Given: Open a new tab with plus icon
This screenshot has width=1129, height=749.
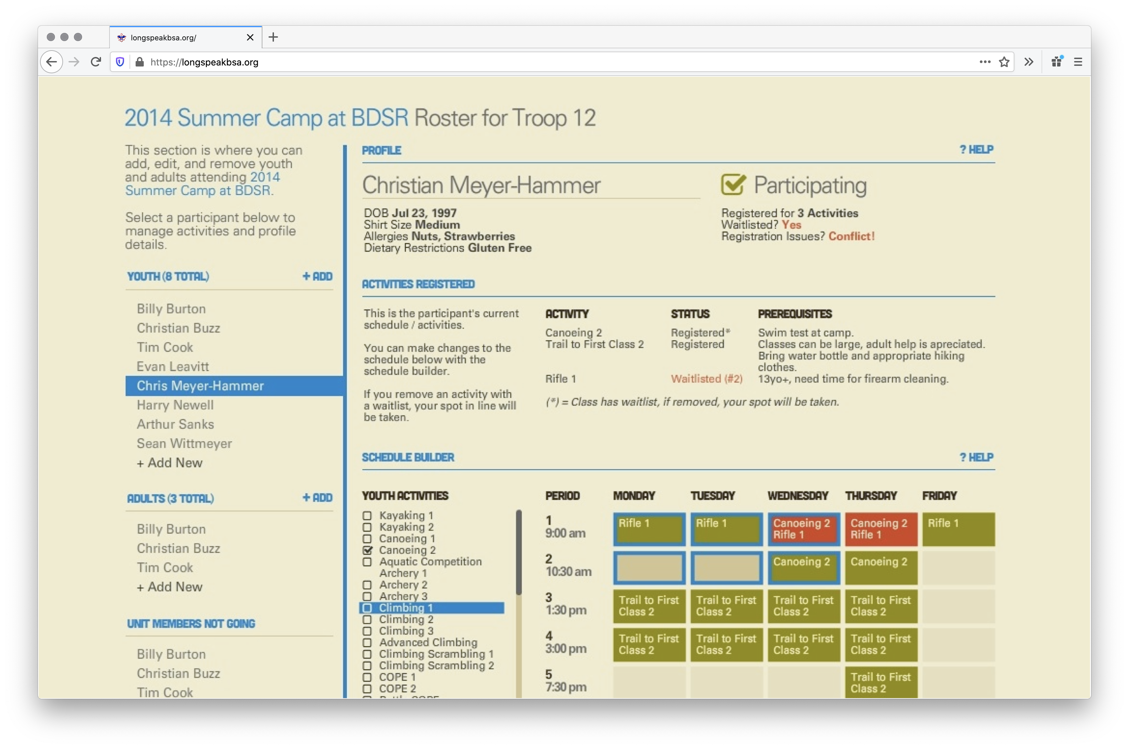Looking at the screenshot, I should [x=273, y=37].
